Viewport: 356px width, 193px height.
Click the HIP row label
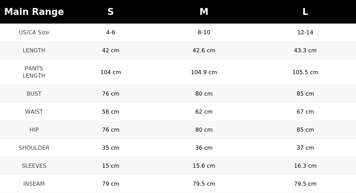(x=34, y=130)
